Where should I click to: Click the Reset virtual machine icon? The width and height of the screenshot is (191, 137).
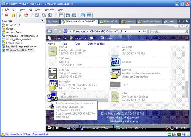coord(26,15)
